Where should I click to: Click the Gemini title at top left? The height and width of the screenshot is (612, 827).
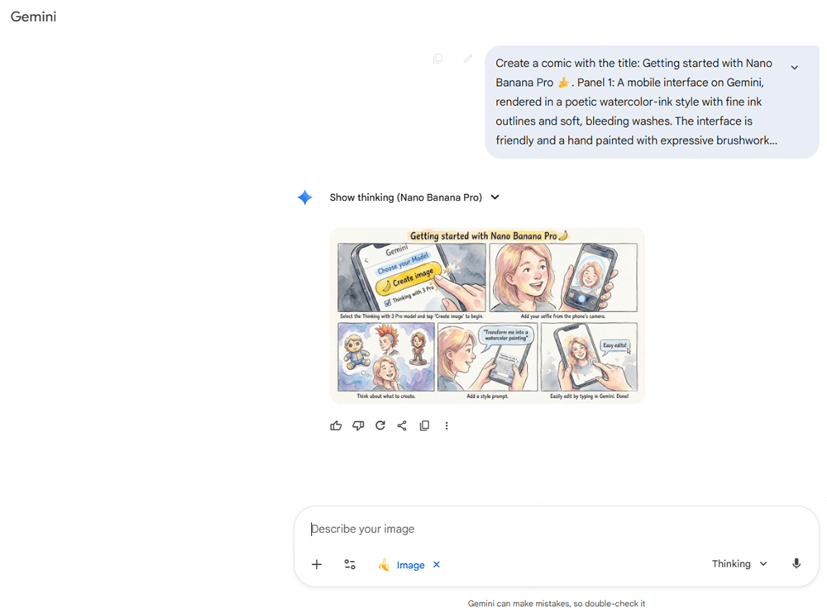(34, 17)
